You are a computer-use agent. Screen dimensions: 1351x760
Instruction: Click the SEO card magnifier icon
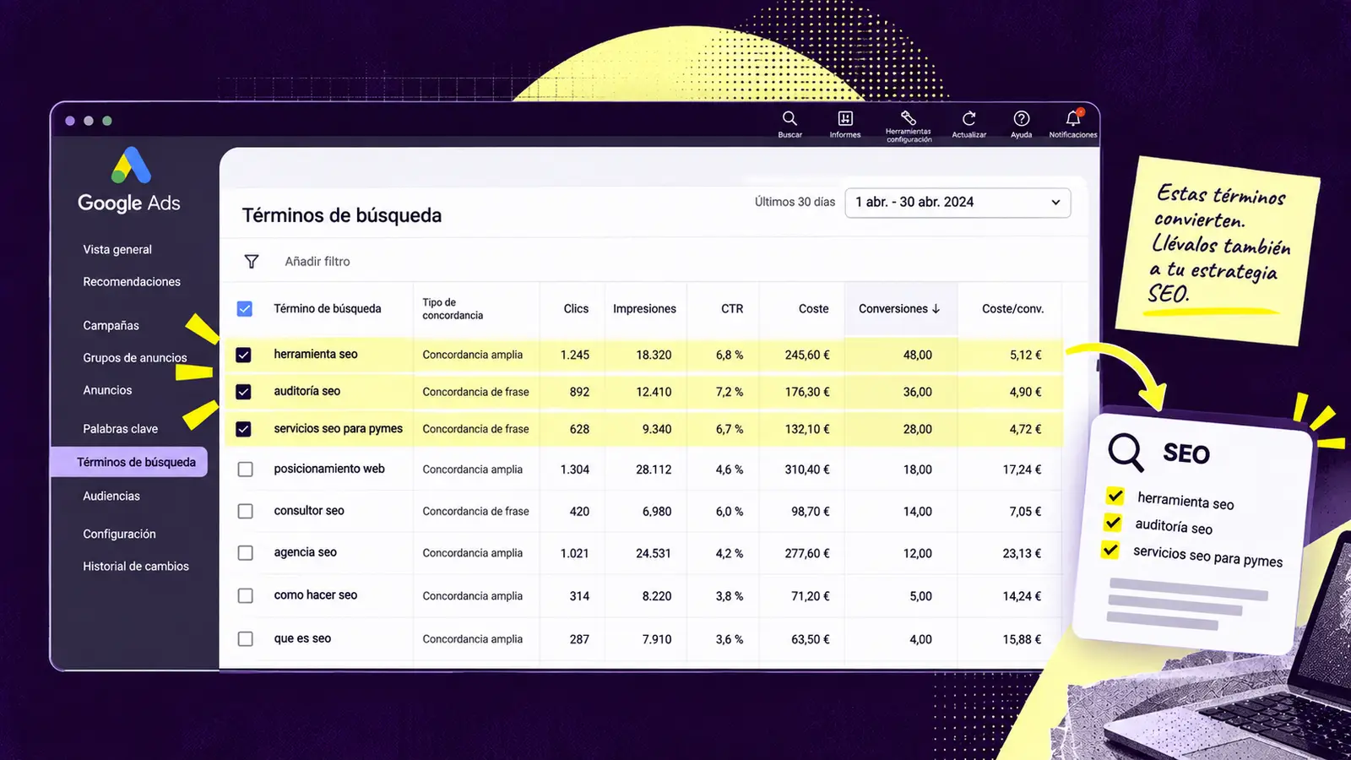(1126, 452)
